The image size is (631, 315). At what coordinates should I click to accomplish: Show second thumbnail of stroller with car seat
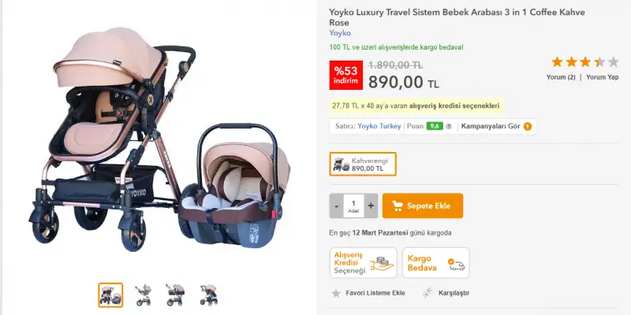point(144,295)
